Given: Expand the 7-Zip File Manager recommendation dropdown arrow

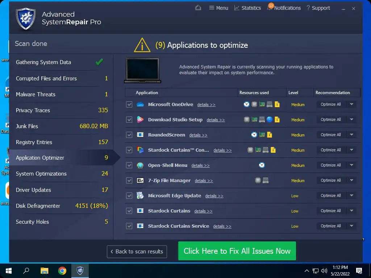Looking at the screenshot, I should pyautogui.click(x=351, y=180).
